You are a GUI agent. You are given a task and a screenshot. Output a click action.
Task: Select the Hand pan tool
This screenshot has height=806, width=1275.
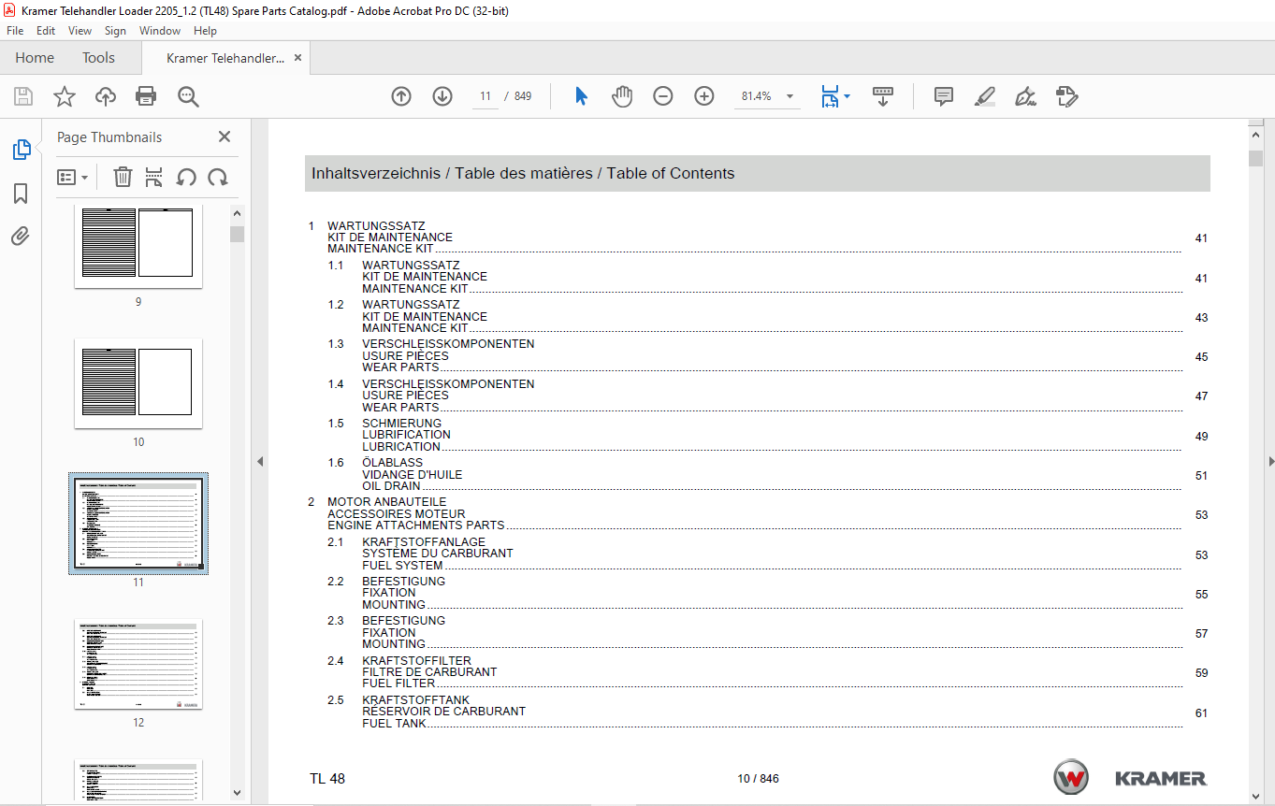pos(622,96)
